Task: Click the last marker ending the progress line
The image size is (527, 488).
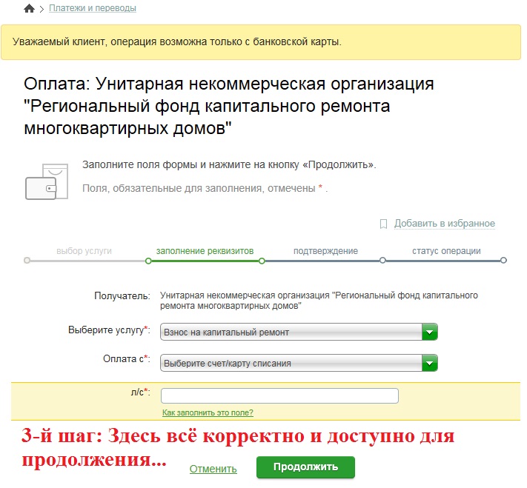Action: 503,261
